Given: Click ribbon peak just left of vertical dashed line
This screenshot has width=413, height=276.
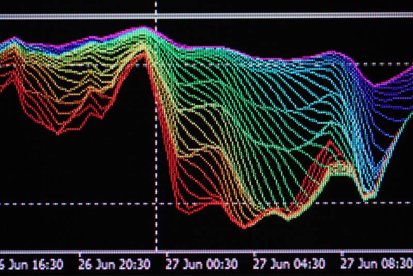Looking at the screenshot, I should pyautogui.click(x=148, y=29).
